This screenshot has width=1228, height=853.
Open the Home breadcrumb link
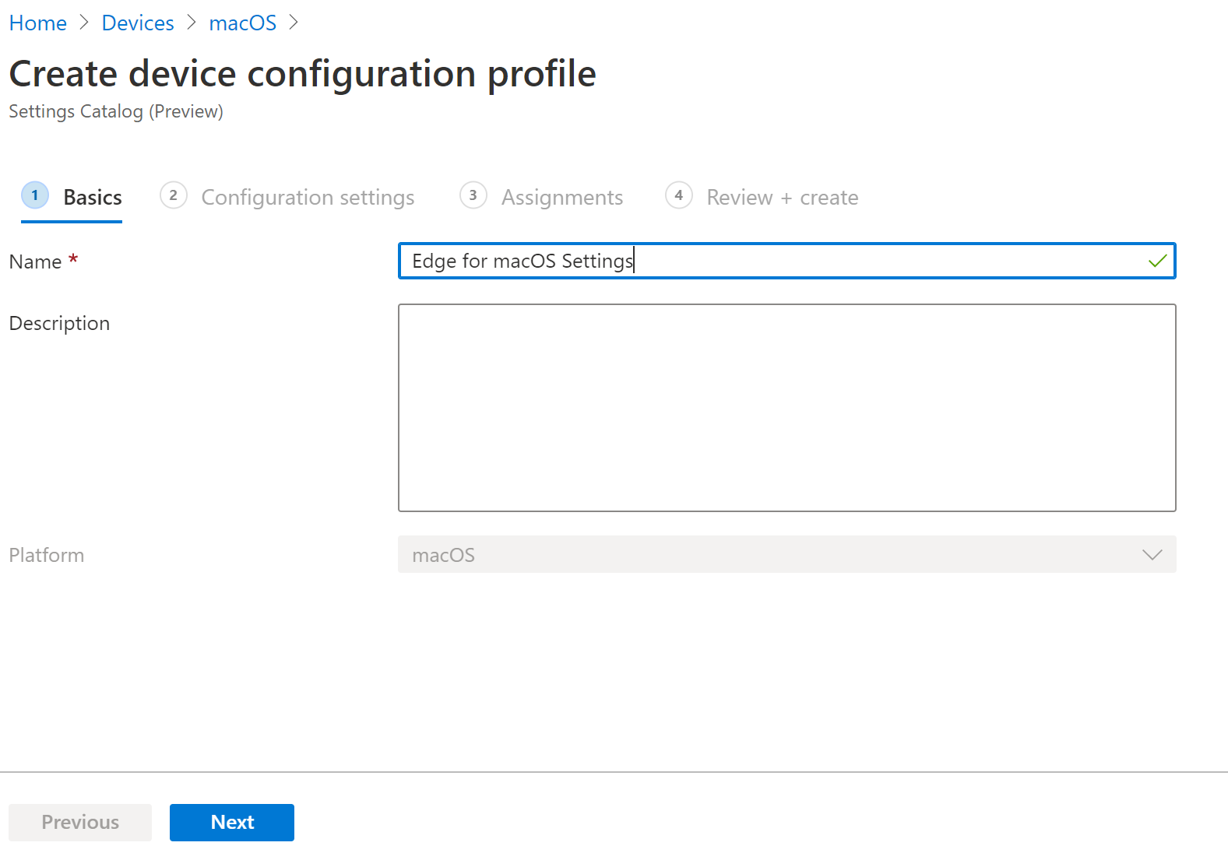37,23
